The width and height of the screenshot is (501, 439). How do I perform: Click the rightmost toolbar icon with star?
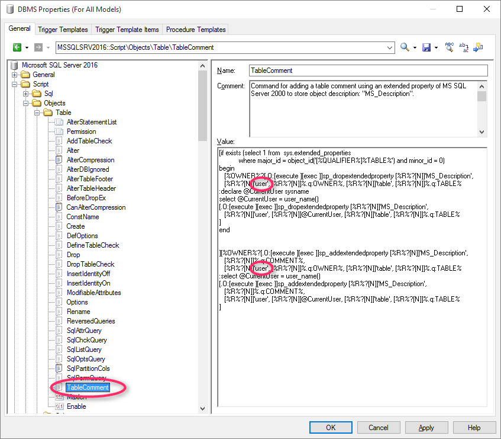[x=478, y=47]
